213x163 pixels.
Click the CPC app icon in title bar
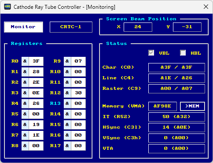coord(7,7)
